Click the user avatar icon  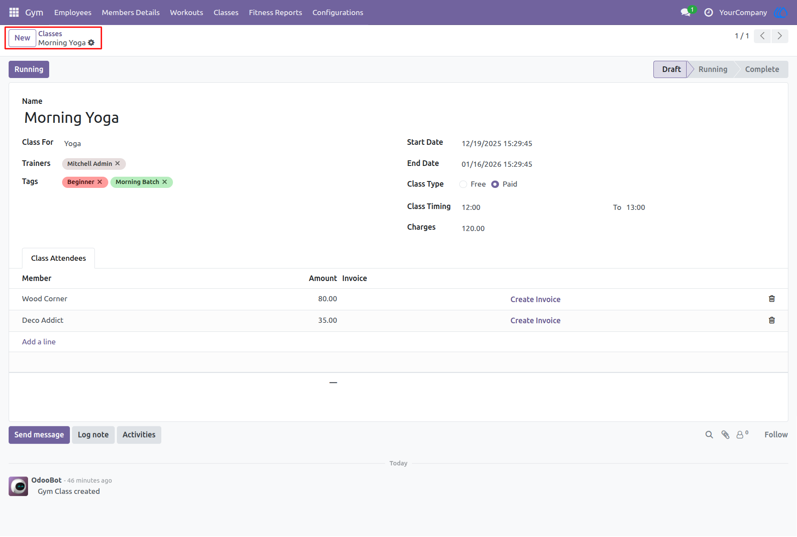[x=781, y=12]
